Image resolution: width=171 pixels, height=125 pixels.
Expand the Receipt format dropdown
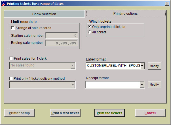click(142, 85)
